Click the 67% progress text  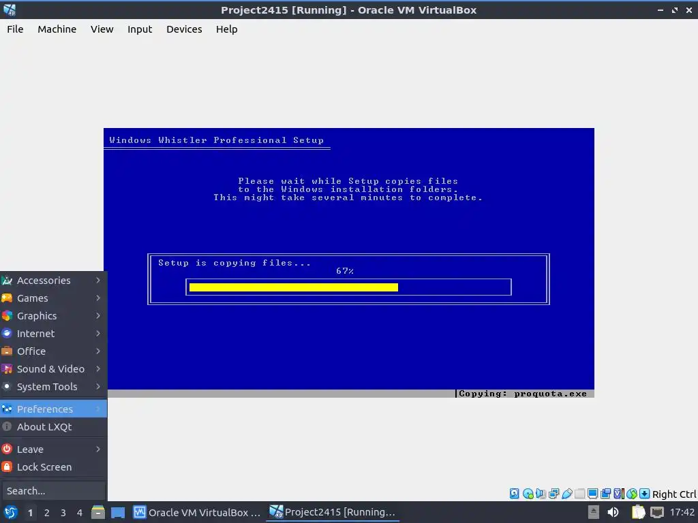tap(345, 271)
